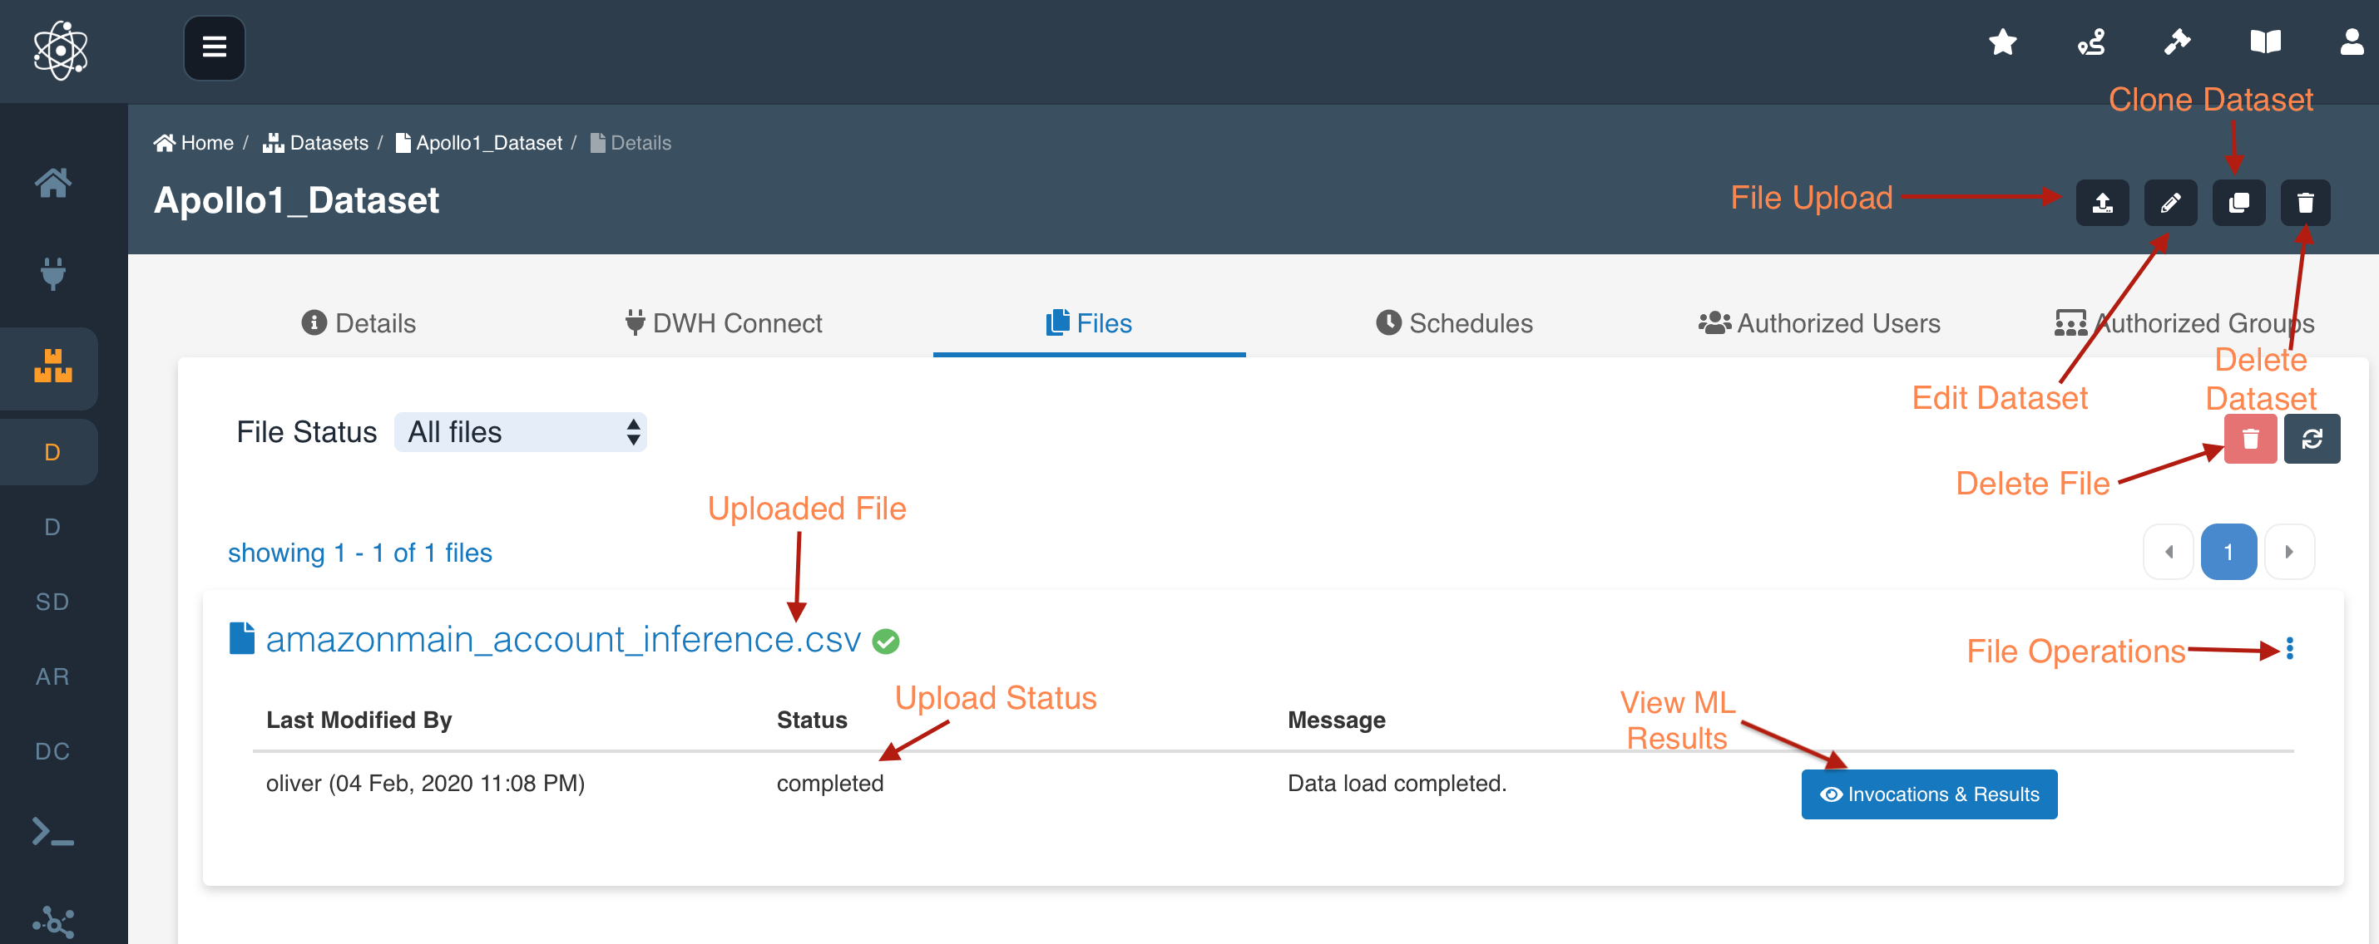This screenshot has width=2379, height=944.
Task: Open the File Status dropdown
Action: tap(520, 432)
